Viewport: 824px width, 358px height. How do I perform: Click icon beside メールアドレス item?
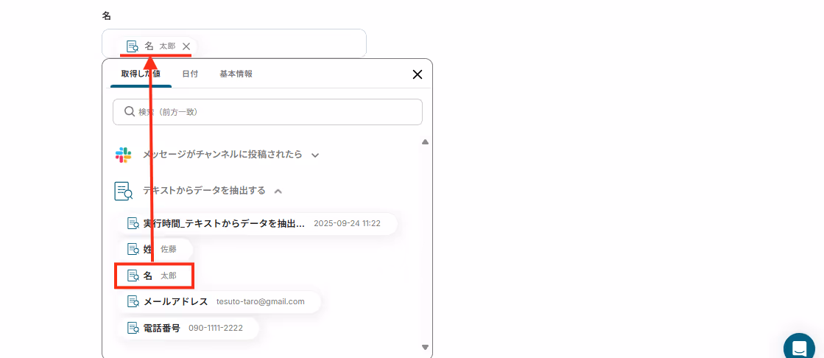(133, 302)
